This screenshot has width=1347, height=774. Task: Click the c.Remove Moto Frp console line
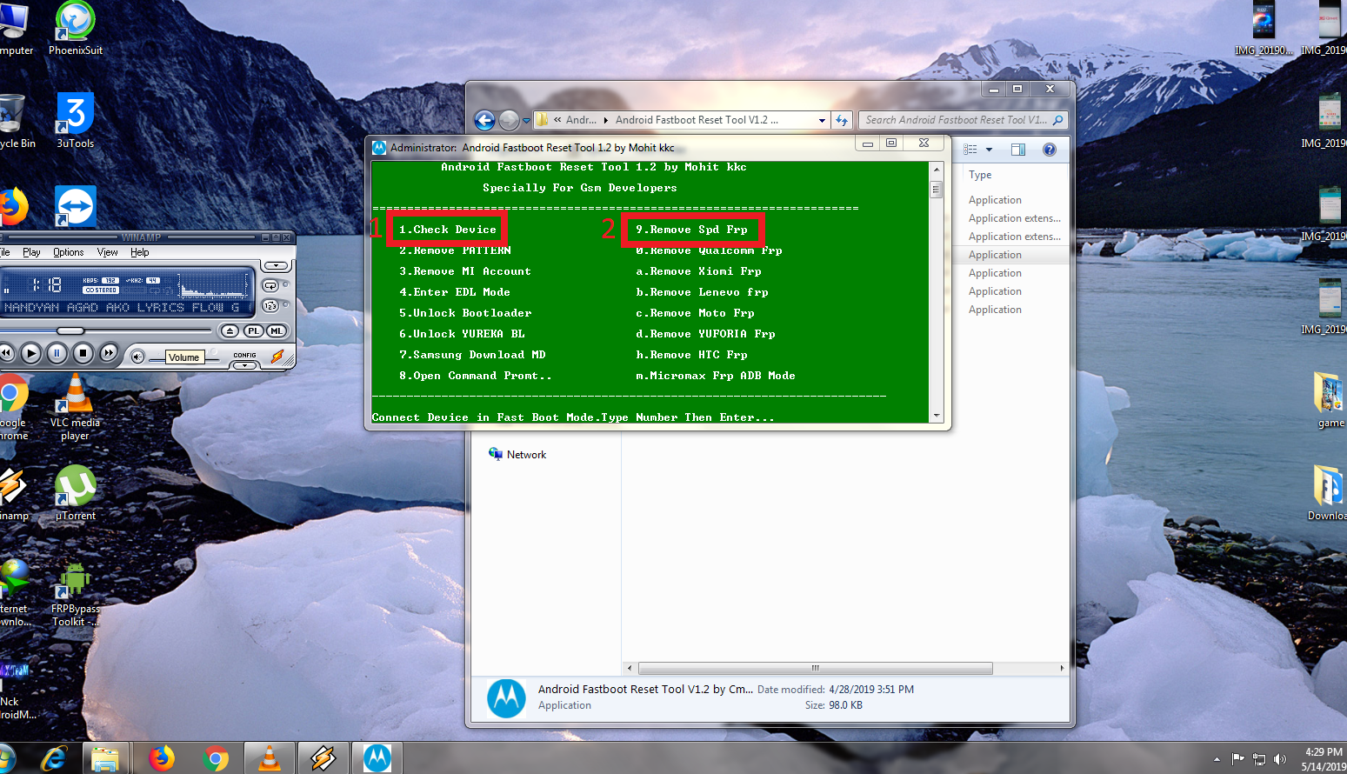(x=695, y=313)
